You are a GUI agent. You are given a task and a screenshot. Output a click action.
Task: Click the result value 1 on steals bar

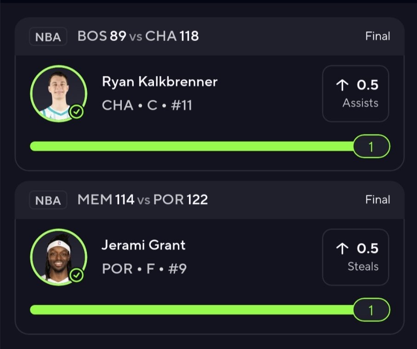371,310
